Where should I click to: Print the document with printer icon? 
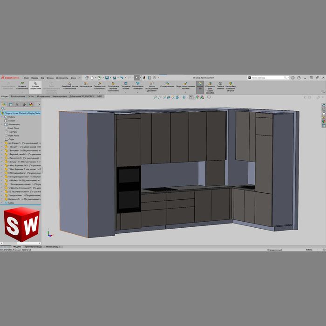pyautogui.click(x=115, y=78)
